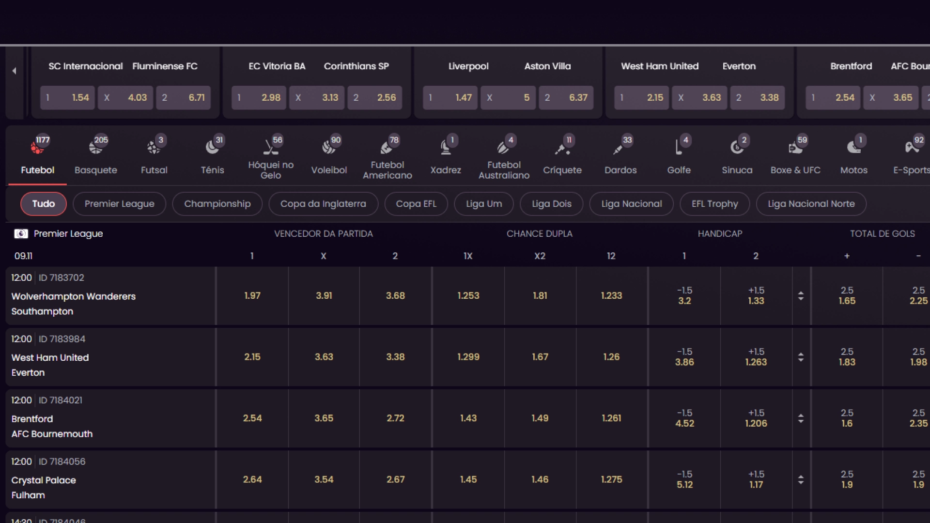The image size is (930, 523).
Task: Pick draw 4.03 for Internacional vs Fluminense
Action: [125, 98]
